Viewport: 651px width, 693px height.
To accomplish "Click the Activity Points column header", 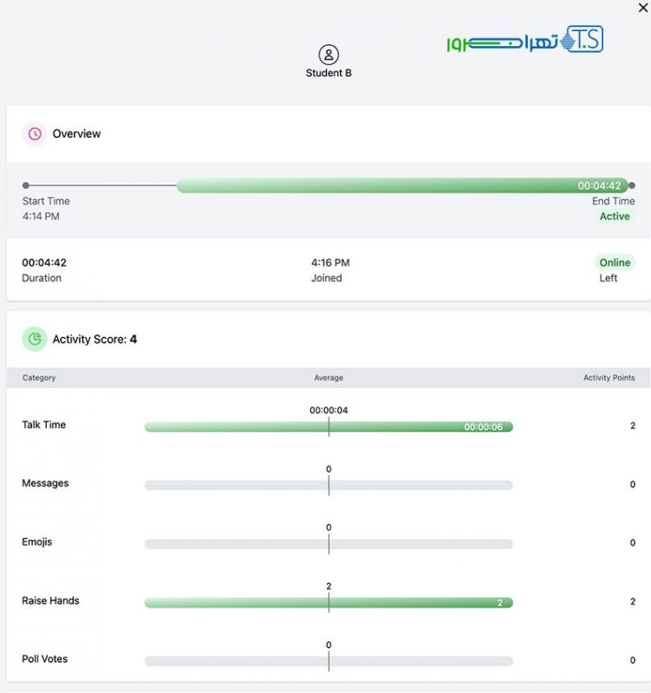I will pos(609,378).
